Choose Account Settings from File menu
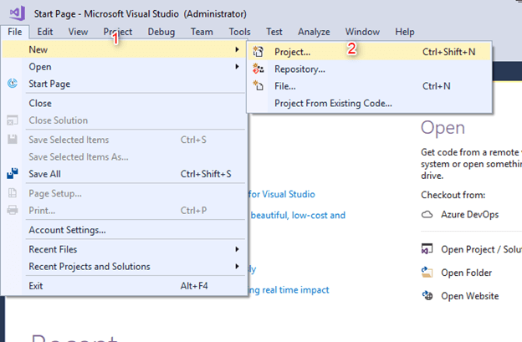 [x=67, y=230]
